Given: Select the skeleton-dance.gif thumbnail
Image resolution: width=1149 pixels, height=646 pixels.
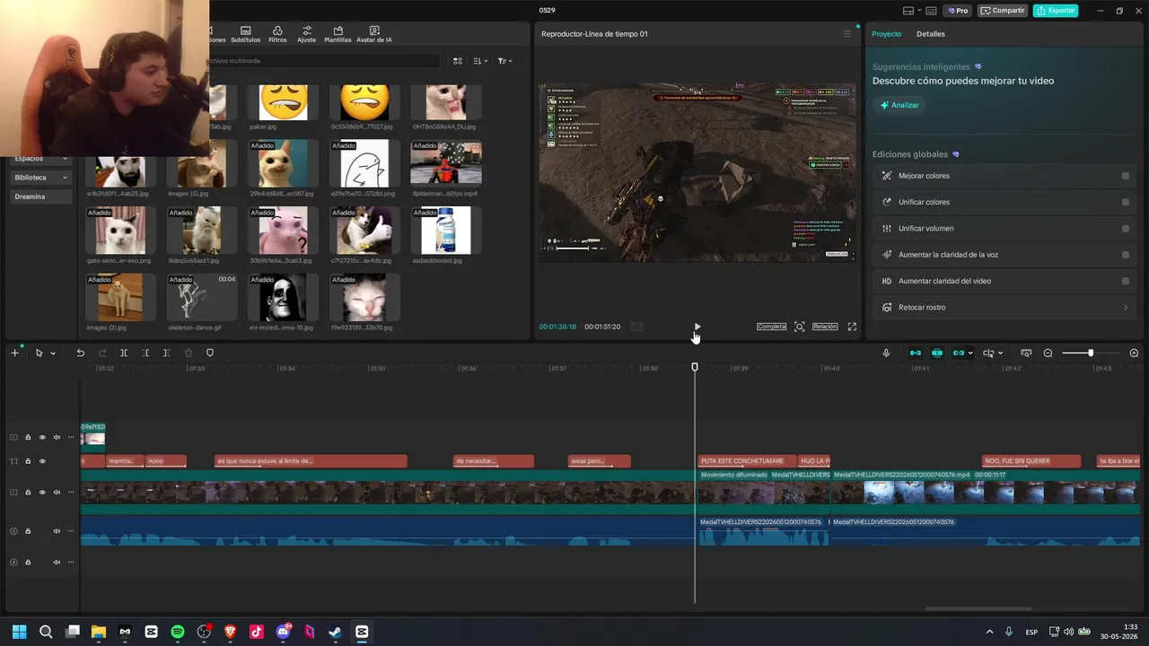Looking at the screenshot, I should tap(201, 297).
